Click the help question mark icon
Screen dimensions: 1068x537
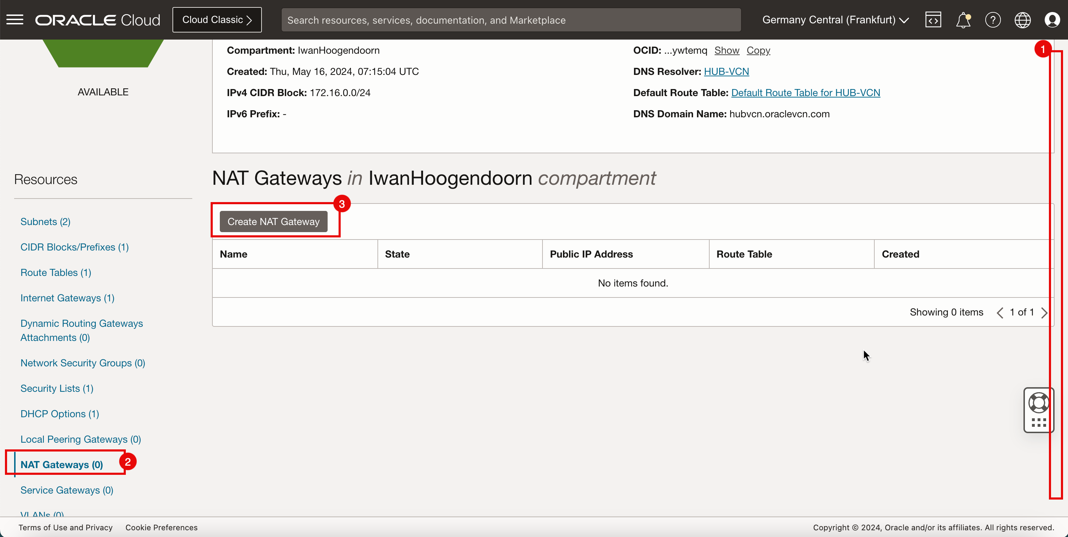click(x=992, y=19)
